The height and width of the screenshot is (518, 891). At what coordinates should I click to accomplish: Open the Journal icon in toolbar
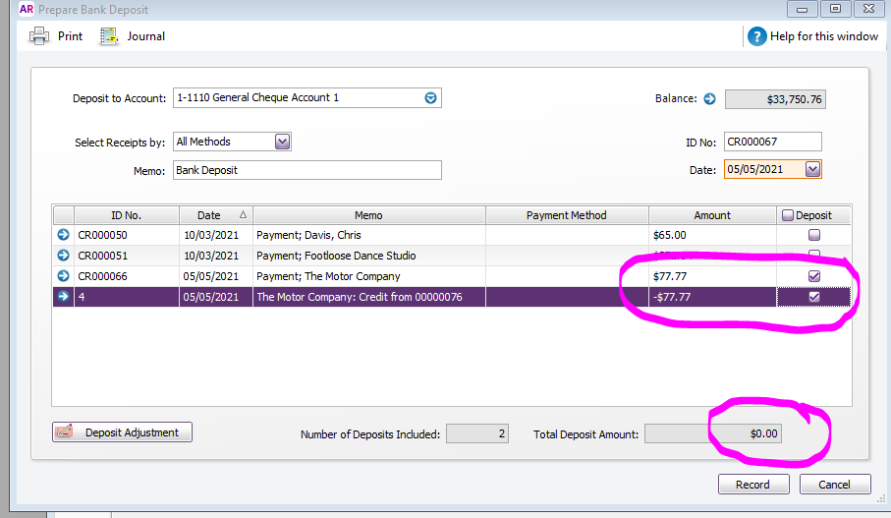tap(109, 36)
